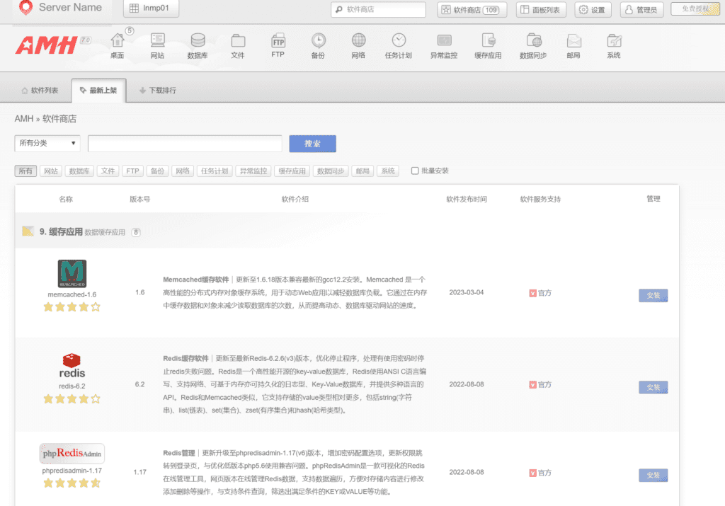Click the 缓存应用 category folder icon
Image resolution: width=725 pixels, height=506 pixels.
(x=28, y=231)
